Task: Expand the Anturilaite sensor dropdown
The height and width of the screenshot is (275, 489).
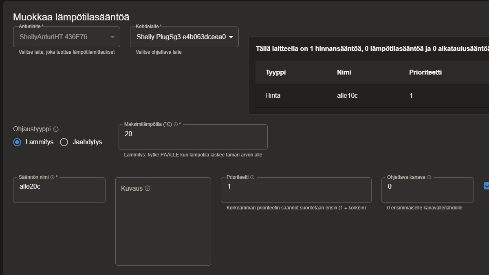Action: tap(66, 37)
